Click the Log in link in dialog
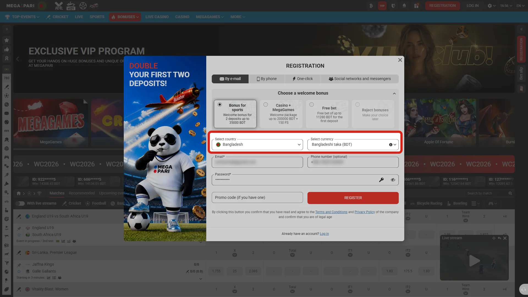The width and height of the screenshot is (528, 297). coord(324,234)
